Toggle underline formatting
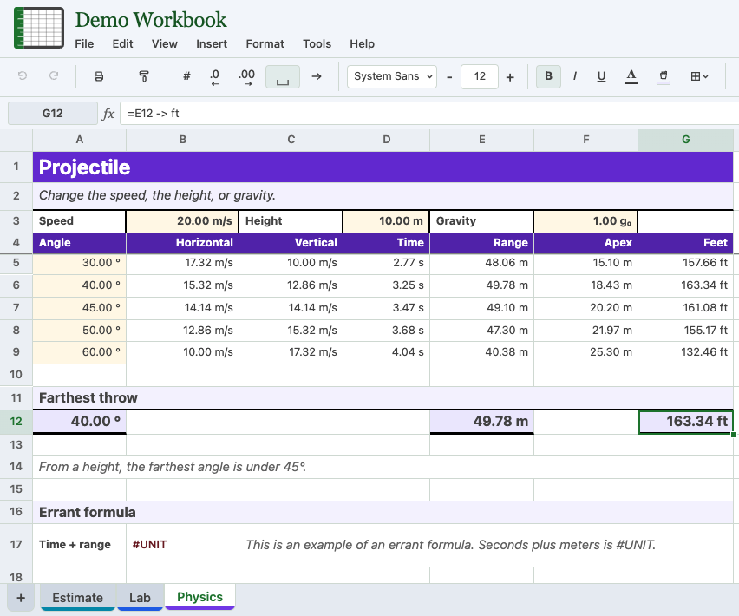 601,76
